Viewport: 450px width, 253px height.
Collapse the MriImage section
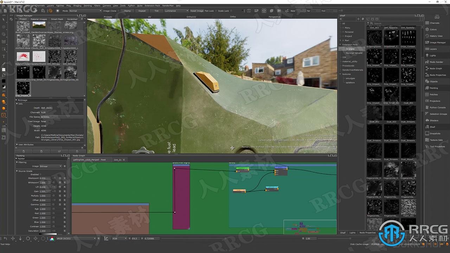click(x=17, y=100)
